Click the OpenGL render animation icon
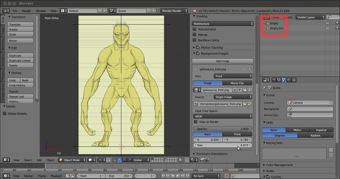 click(207, 160)
